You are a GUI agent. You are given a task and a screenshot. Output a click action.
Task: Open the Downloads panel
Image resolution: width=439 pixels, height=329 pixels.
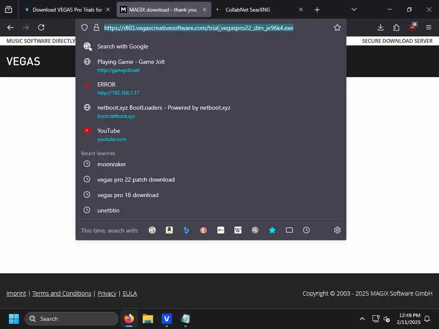coord(380,27)
